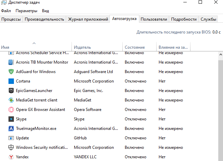Click the Acronis Scheduler Service icon
This screenshot has width=223, height=161.
(x=11, y=53)
